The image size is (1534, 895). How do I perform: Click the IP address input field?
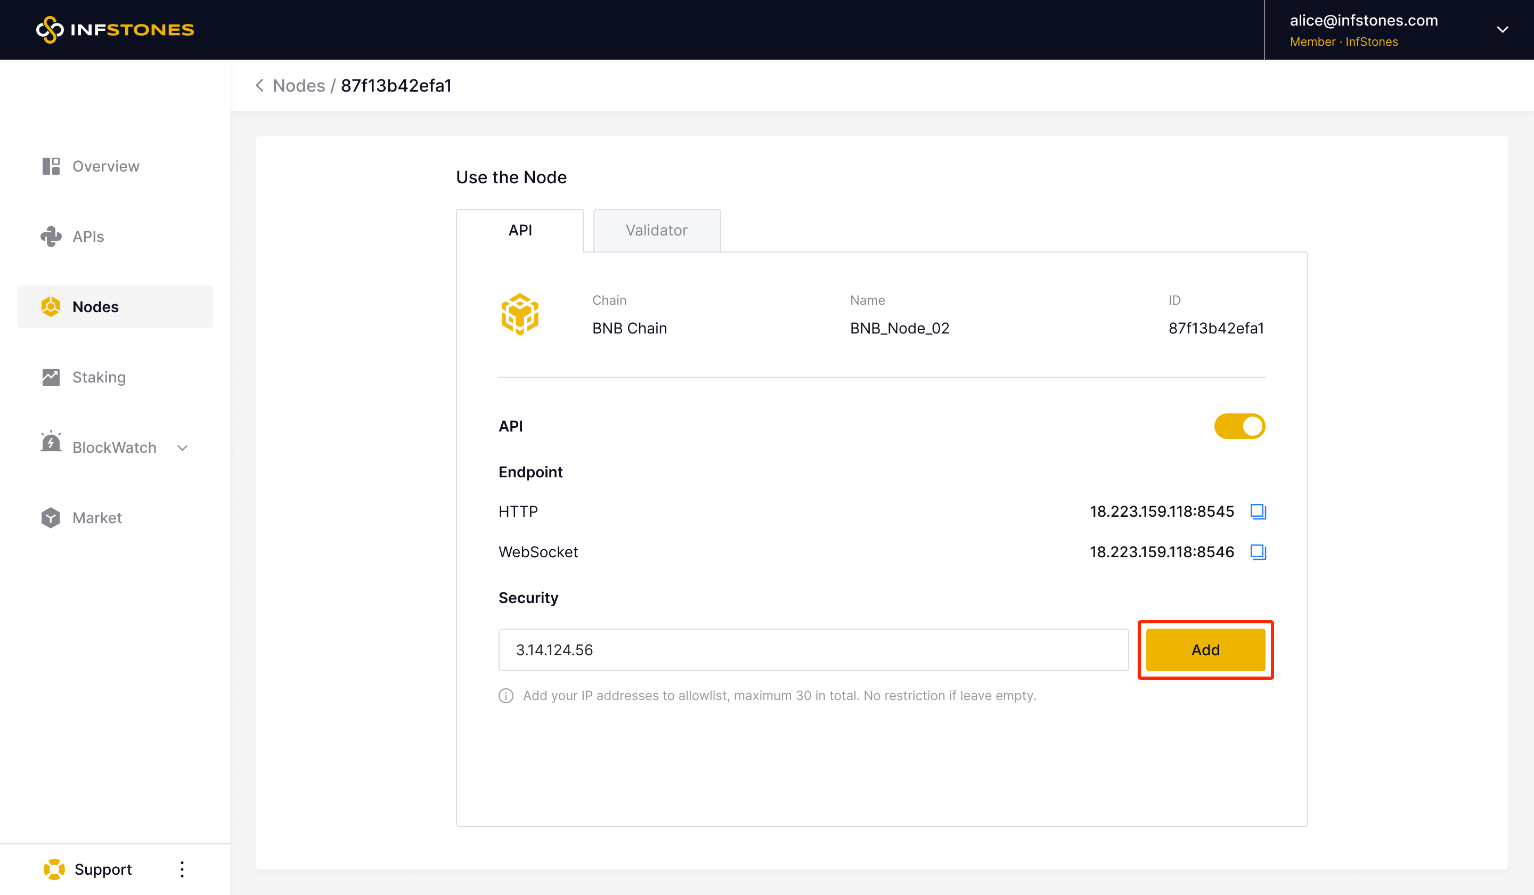tap(813, 649)
